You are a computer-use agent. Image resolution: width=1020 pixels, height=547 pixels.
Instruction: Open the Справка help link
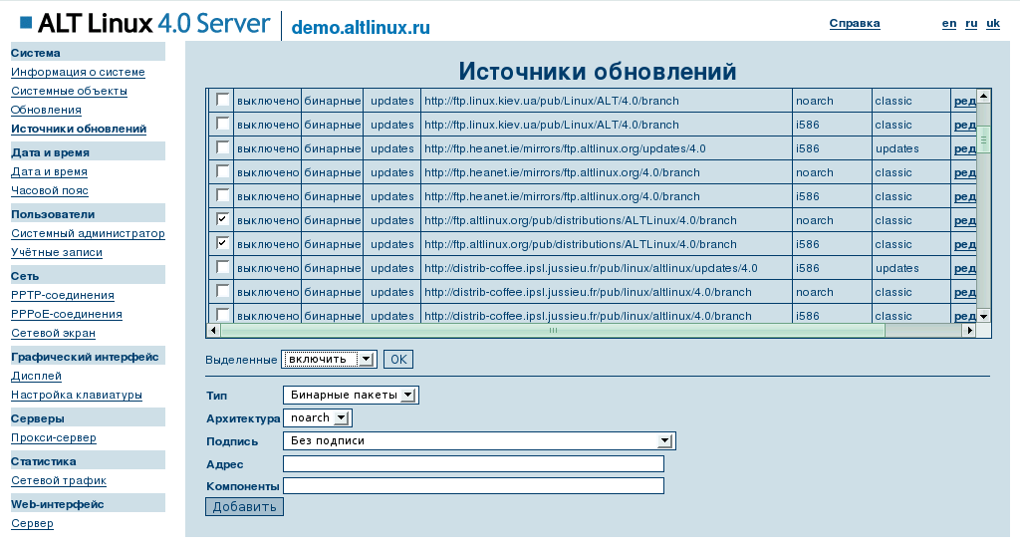(854, 23)
